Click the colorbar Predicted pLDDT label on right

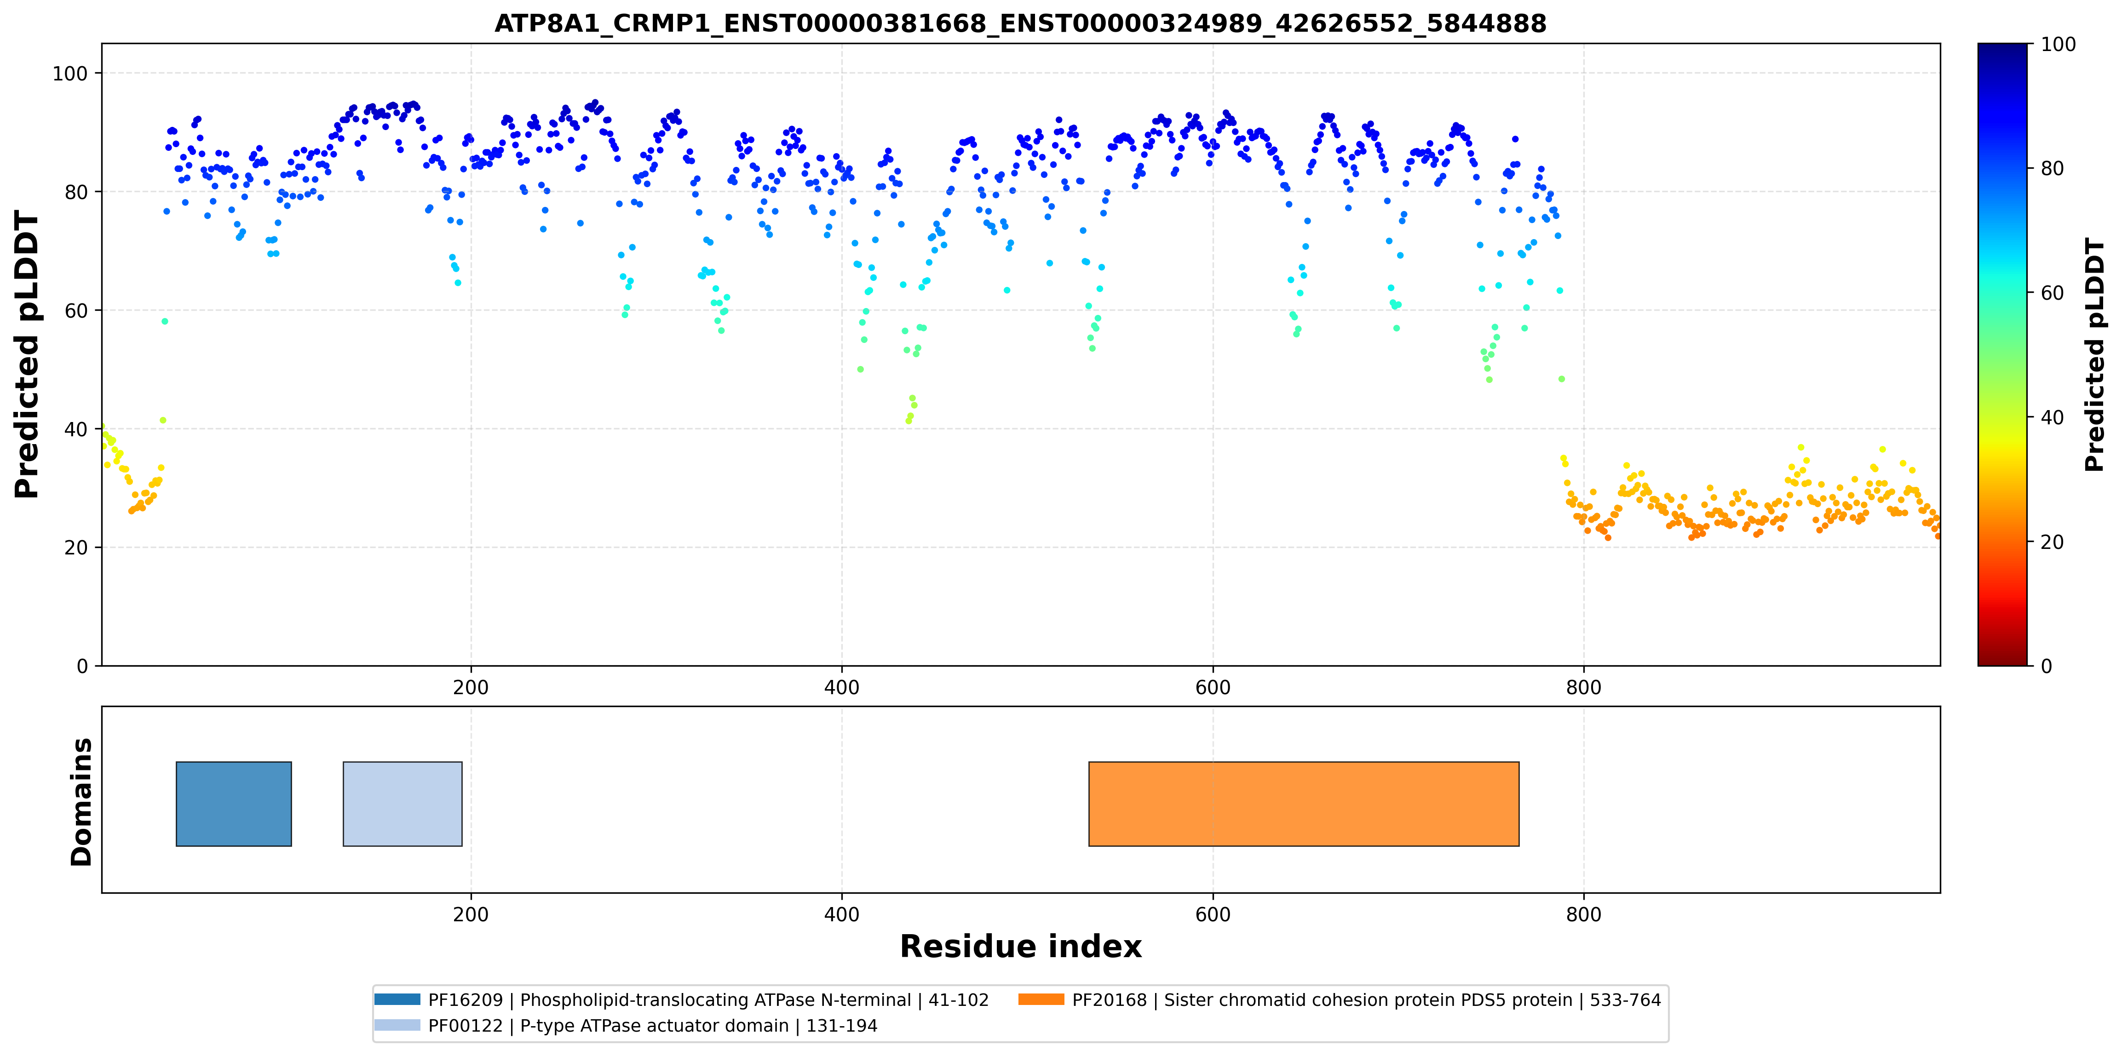(x=2095, y=355)
